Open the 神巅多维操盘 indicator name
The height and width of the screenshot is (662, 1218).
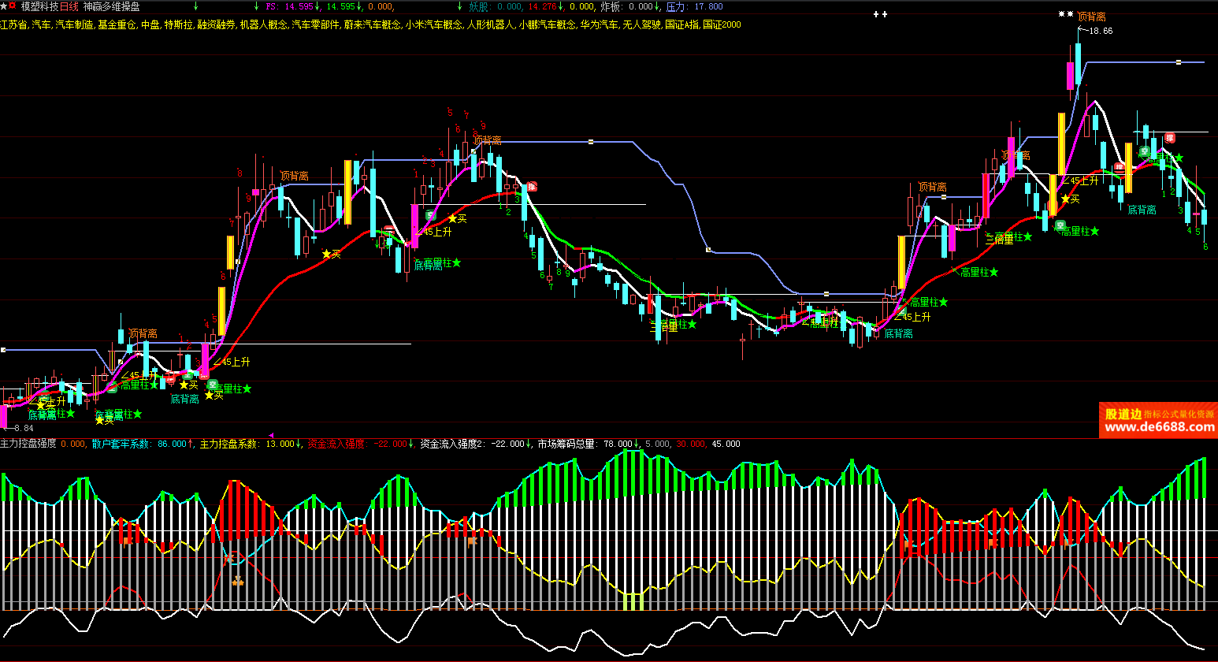pos(111,6)
